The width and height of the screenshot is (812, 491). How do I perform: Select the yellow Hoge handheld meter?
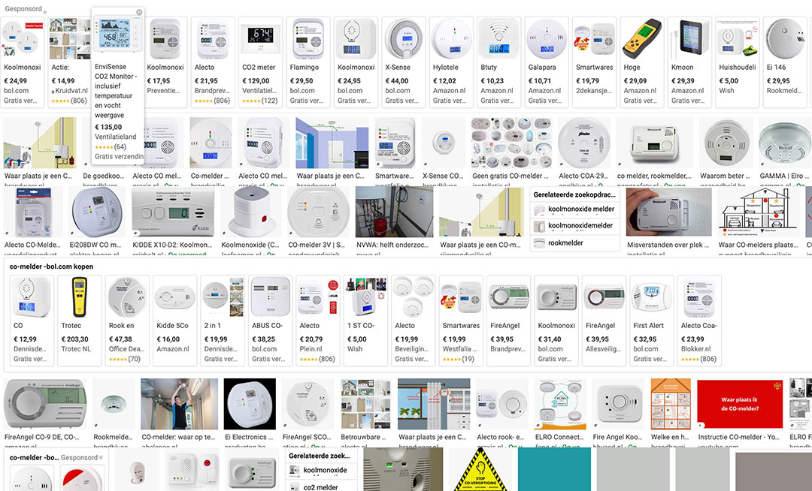point(641,62)
